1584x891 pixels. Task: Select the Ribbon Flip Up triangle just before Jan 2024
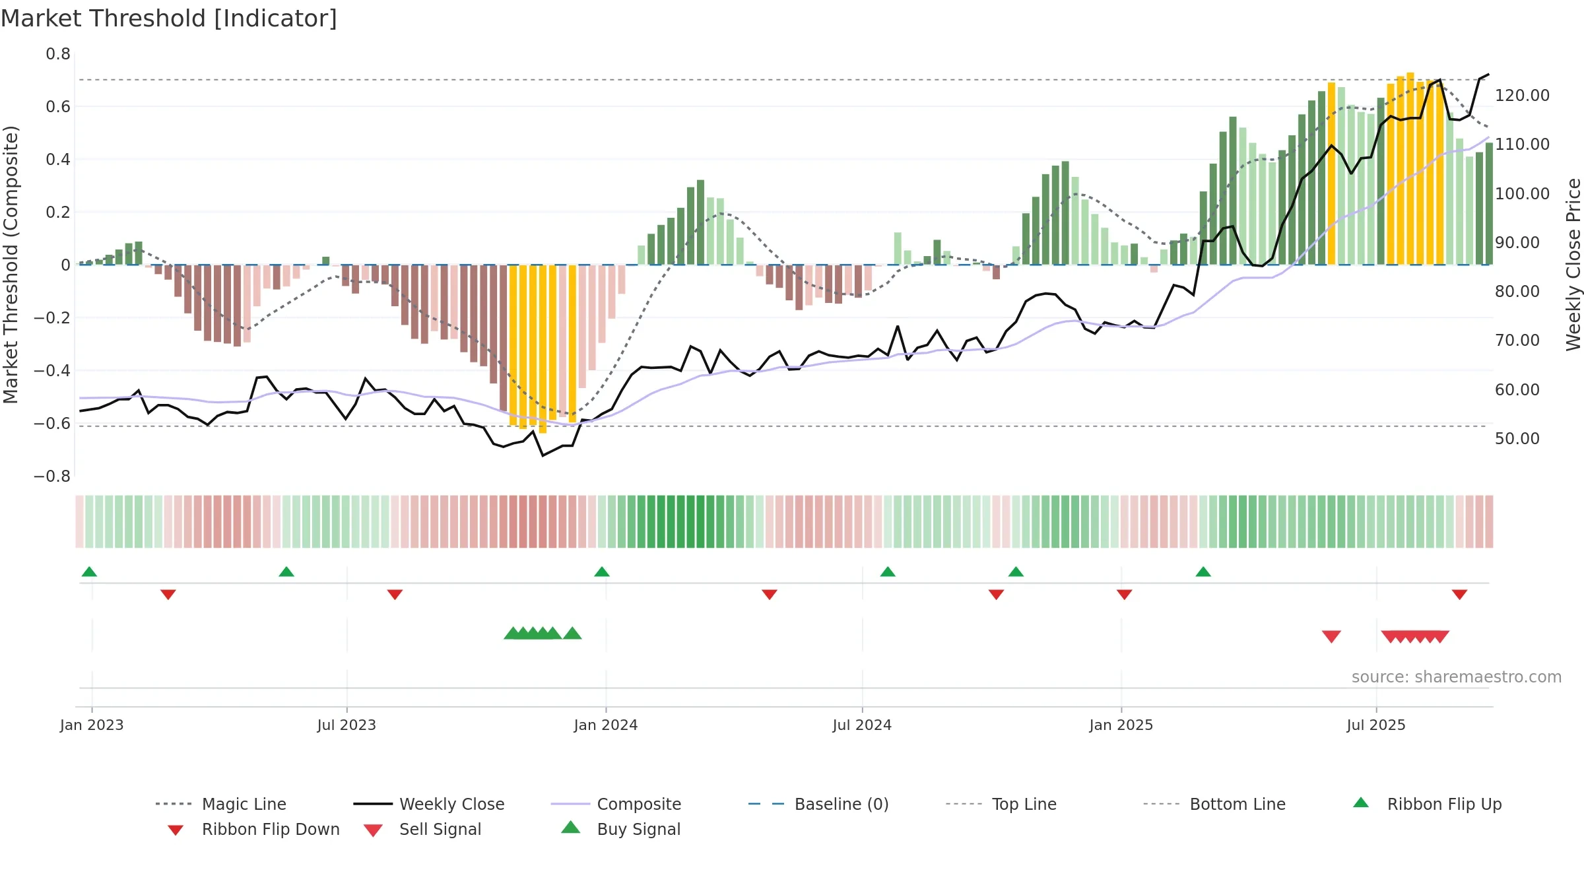602,572
